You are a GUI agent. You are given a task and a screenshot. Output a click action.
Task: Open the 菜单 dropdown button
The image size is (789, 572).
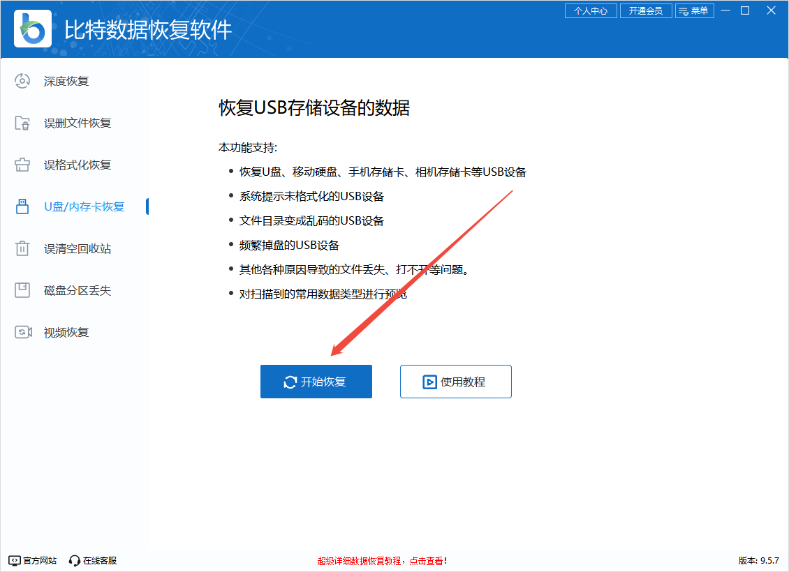click(695, 10)
